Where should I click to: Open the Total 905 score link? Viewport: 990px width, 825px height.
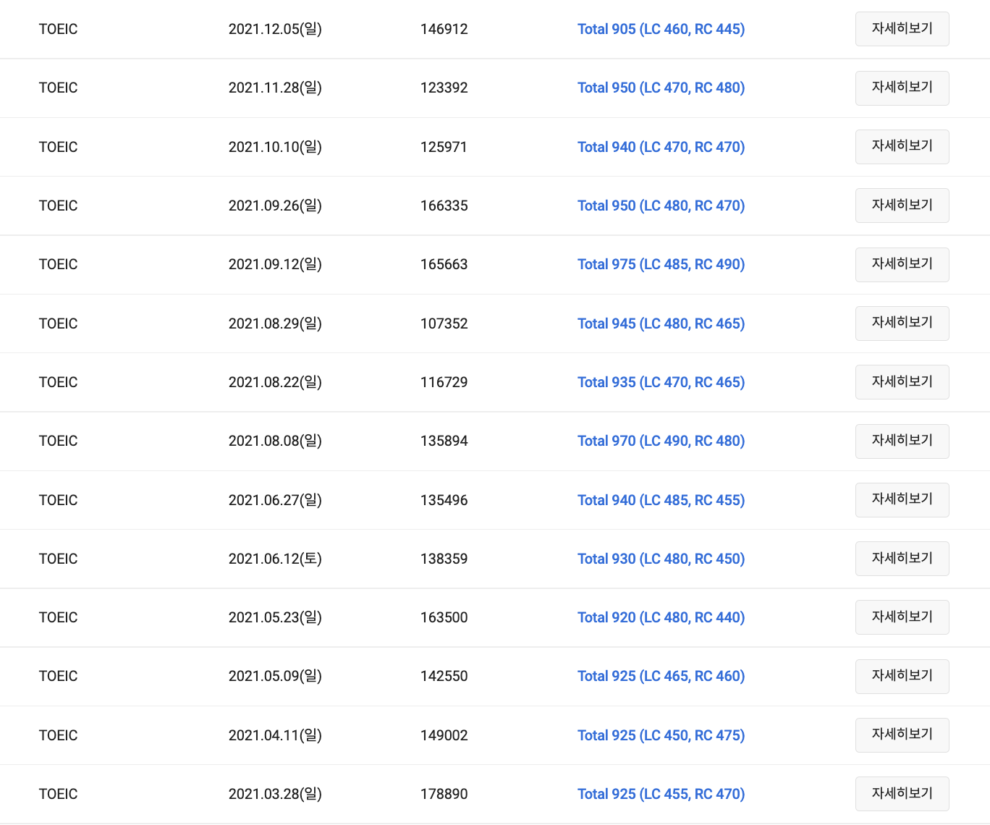tap(661, 29)
